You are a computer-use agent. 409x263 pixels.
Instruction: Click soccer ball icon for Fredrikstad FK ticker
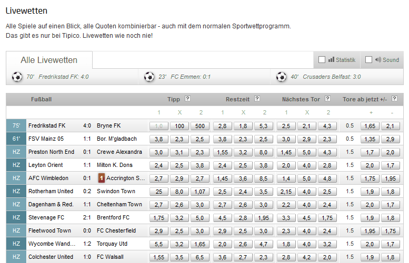click(17, 77)
